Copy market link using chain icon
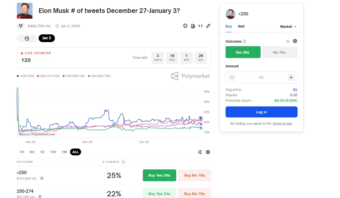 [x=208, y=26]
